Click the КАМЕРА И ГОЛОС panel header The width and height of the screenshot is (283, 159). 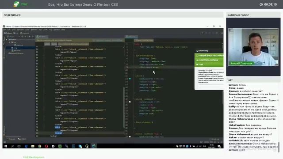253,15
